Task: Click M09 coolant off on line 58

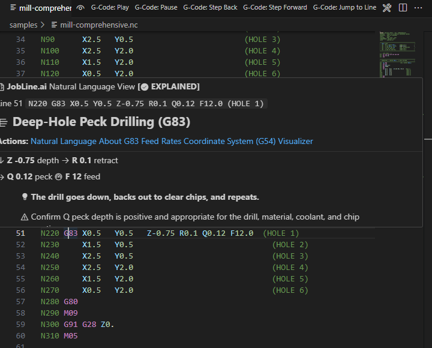Action: pos(71,313)
